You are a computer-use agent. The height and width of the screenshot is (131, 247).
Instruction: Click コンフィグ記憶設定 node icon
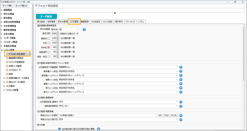[x=7, y=62]
